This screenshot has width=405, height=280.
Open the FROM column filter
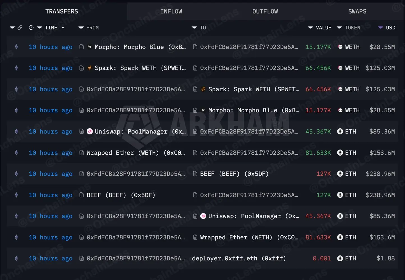click(81, 28)
